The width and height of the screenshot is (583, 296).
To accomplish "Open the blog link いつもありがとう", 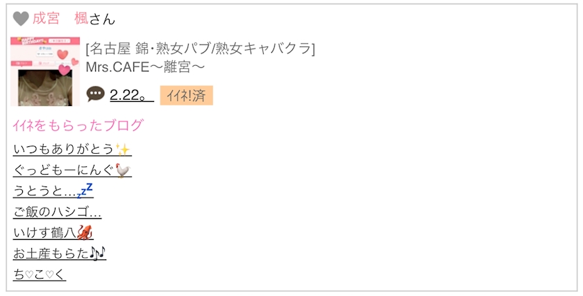I will pos(64,150).
